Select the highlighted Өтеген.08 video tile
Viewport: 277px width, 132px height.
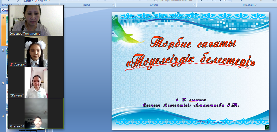tap(36, 113)
